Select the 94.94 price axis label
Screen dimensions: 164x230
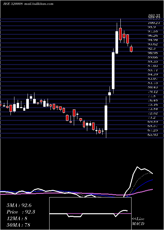tap(154, 40)
